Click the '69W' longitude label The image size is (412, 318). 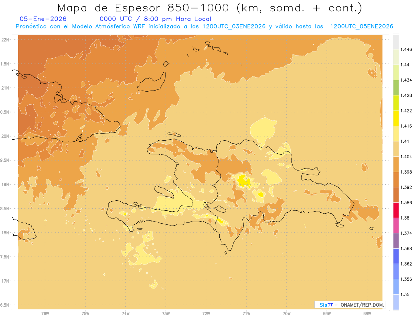pos(327,314)
